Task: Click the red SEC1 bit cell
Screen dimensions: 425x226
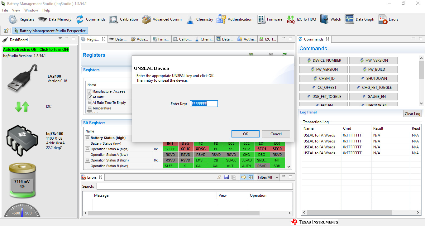Action: point(262,149)
